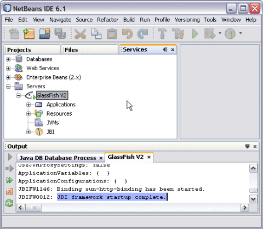Click the Save All toolbar icon
This screenshot has width=263, height=229.
(60, 33)
